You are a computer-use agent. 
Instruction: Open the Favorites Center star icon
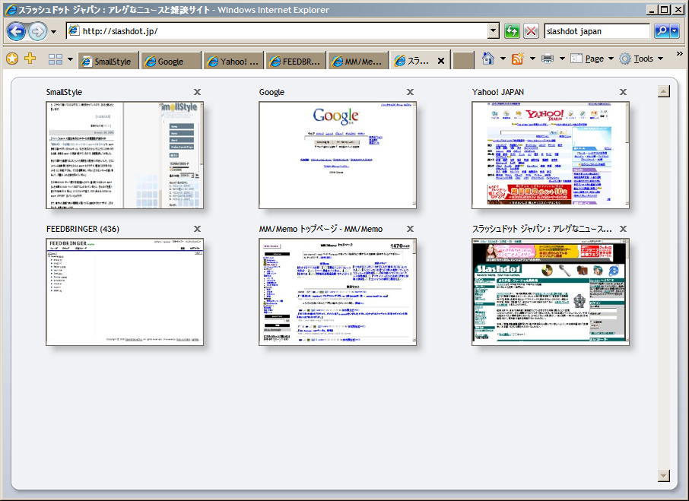12,59
